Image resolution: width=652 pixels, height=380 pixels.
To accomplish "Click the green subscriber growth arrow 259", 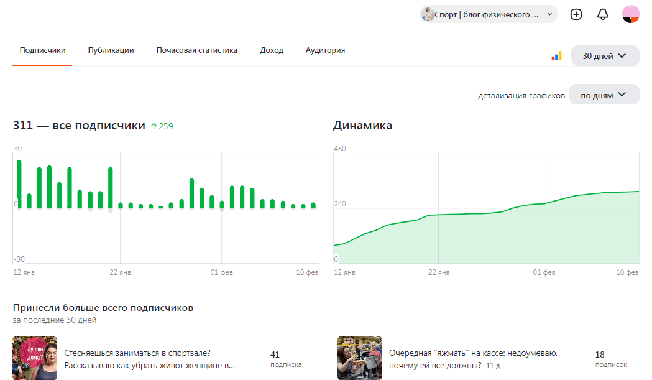I will tap(162, 126).
